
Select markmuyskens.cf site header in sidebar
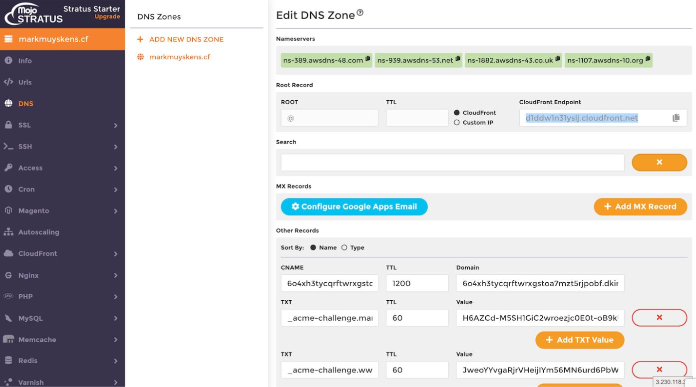point(62,39)
